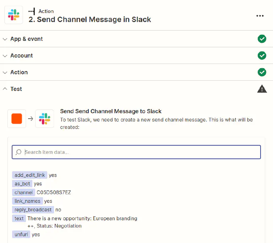Focus the Search item data field
This screenshot has height=243, width=273.
pyautogui.click(x=140, y=152)
